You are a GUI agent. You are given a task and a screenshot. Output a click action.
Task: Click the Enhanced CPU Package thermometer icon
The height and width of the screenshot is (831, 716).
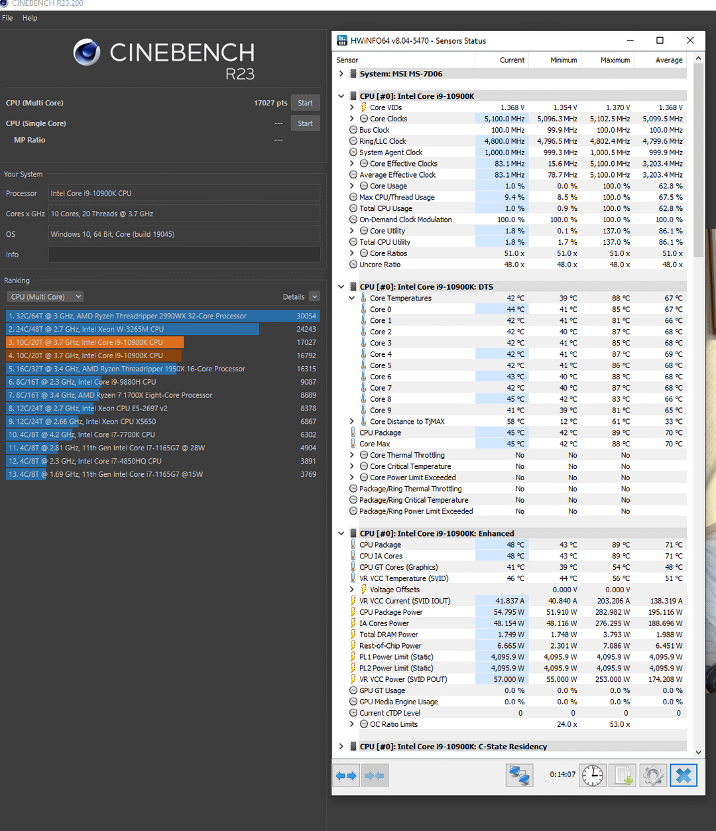click(353, 544)
